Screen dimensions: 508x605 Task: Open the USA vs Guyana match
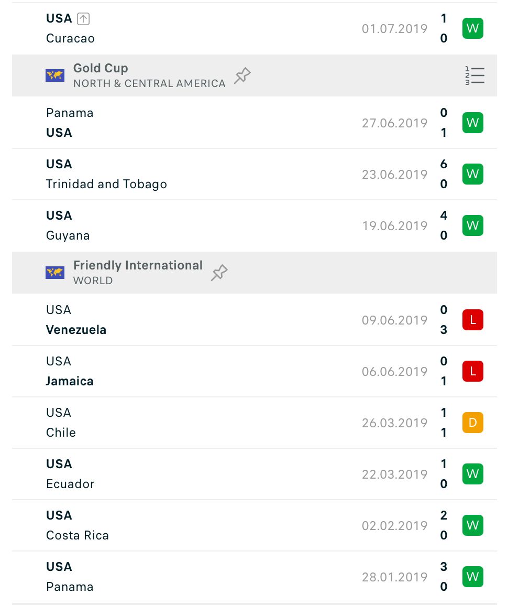pyautogui.click(x=255, y=225)
